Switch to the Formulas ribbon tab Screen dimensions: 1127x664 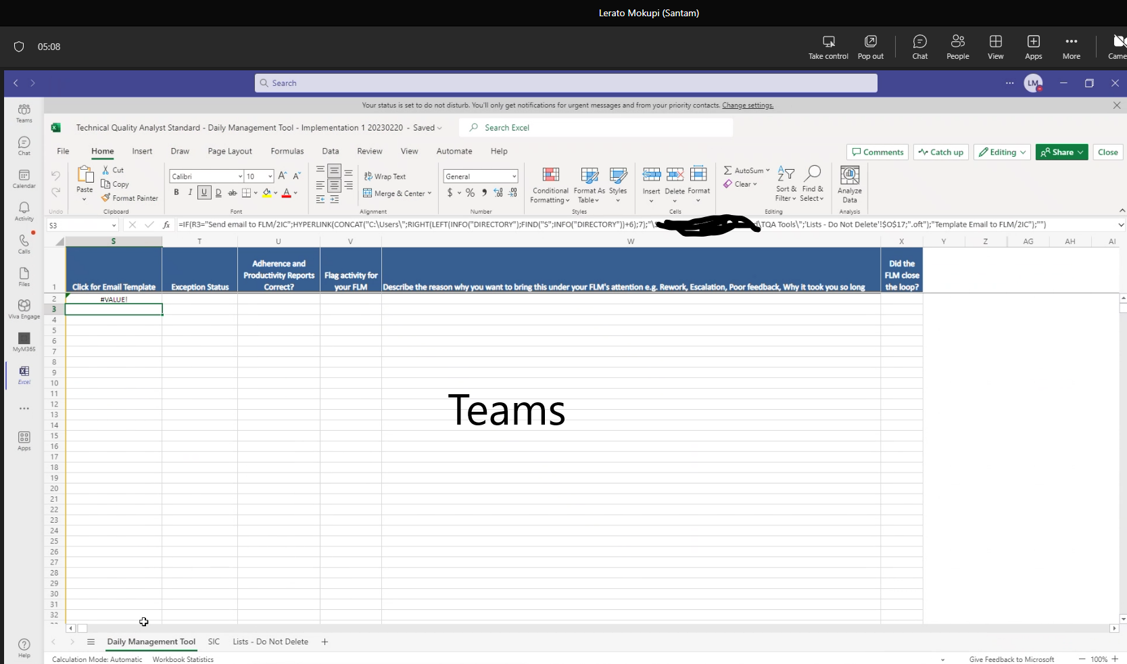287,151
